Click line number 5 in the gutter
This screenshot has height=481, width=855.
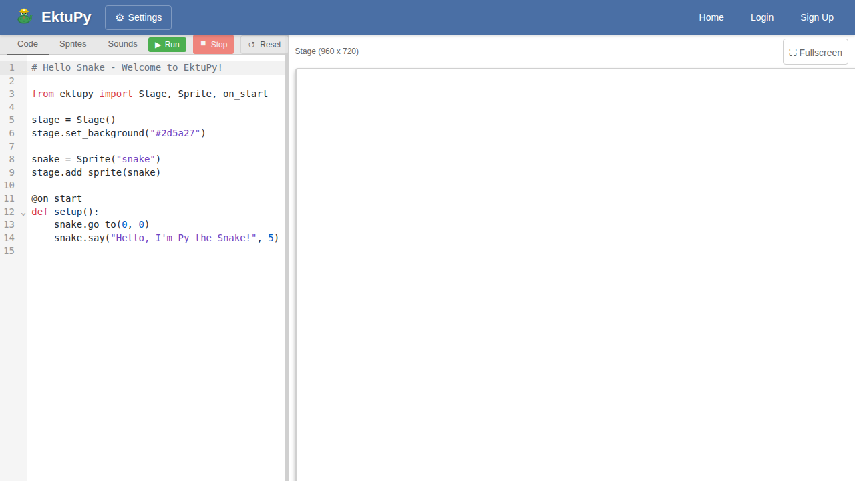click(x=11, y=120)
